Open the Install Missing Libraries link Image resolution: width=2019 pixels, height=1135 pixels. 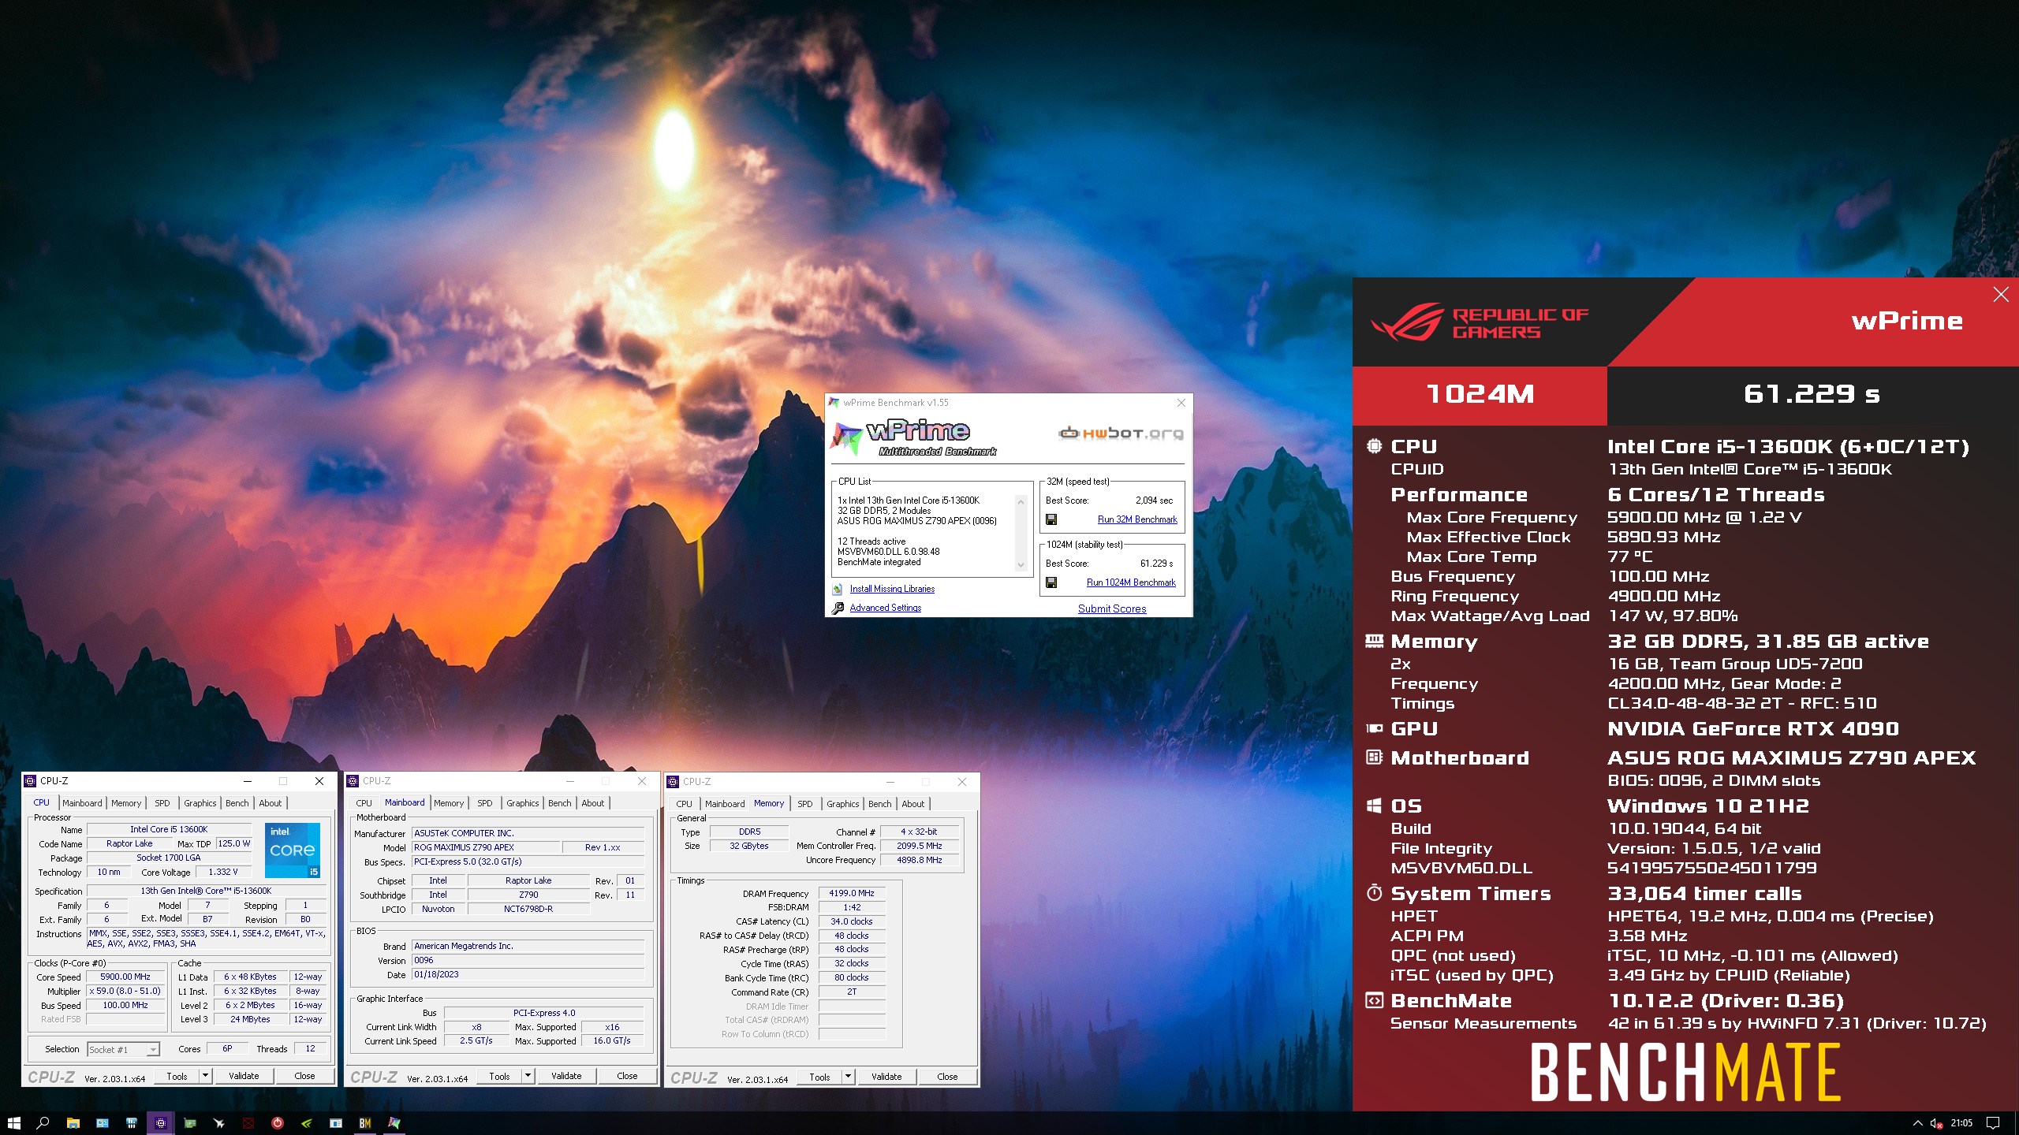tap(892, 589)
